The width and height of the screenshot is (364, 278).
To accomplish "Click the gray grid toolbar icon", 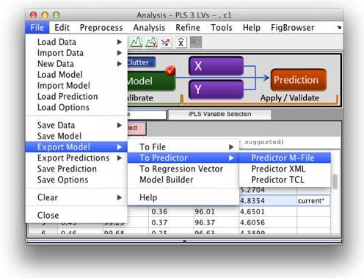I will 196,43.
